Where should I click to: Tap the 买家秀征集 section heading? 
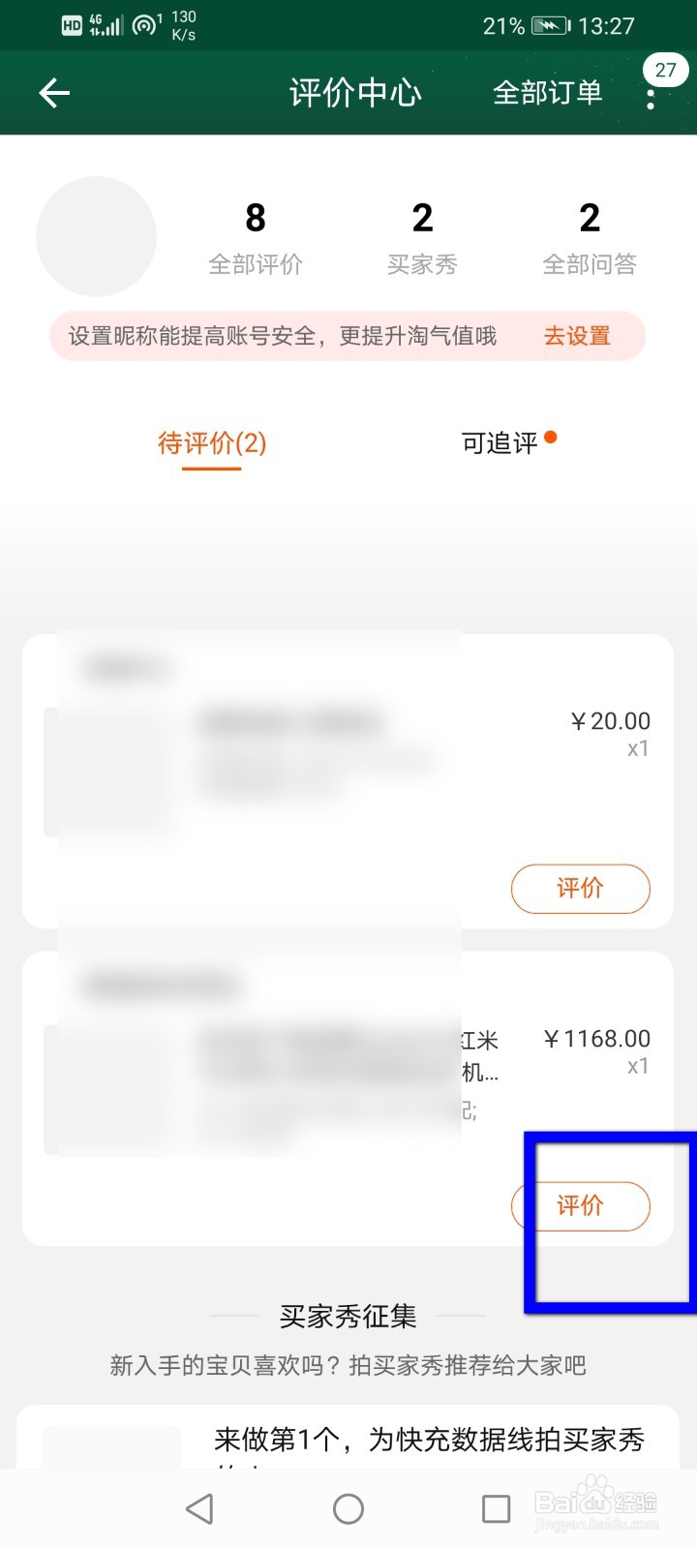pos(348,1317)
